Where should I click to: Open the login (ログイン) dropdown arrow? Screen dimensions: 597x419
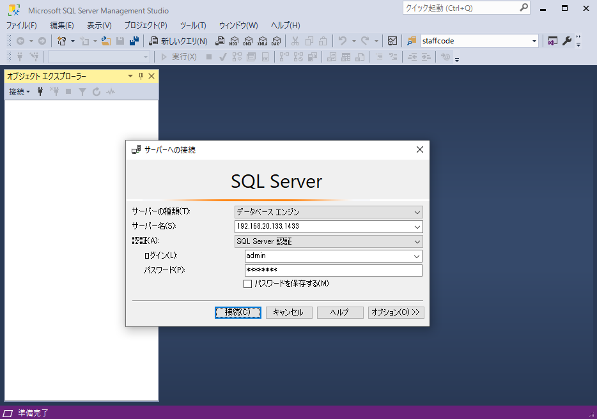[x=417, y=256]
